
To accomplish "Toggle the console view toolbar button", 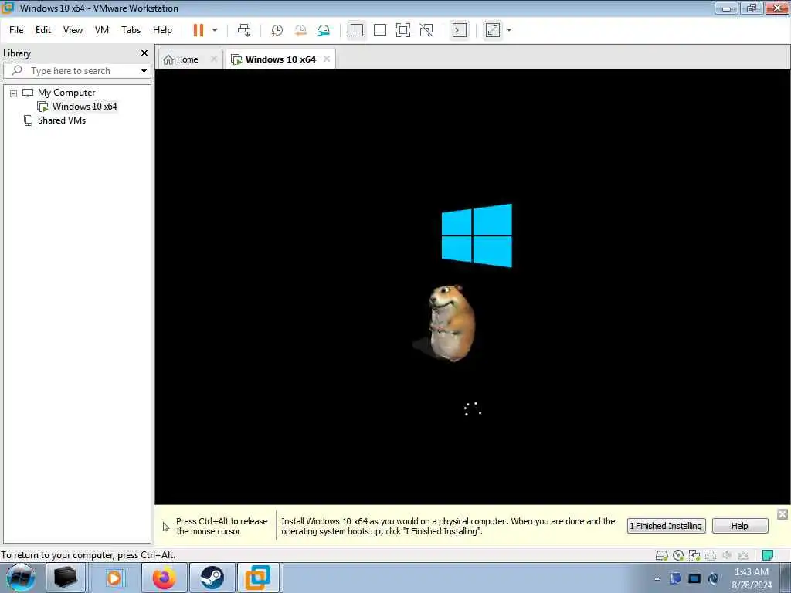I will (459, 30).
